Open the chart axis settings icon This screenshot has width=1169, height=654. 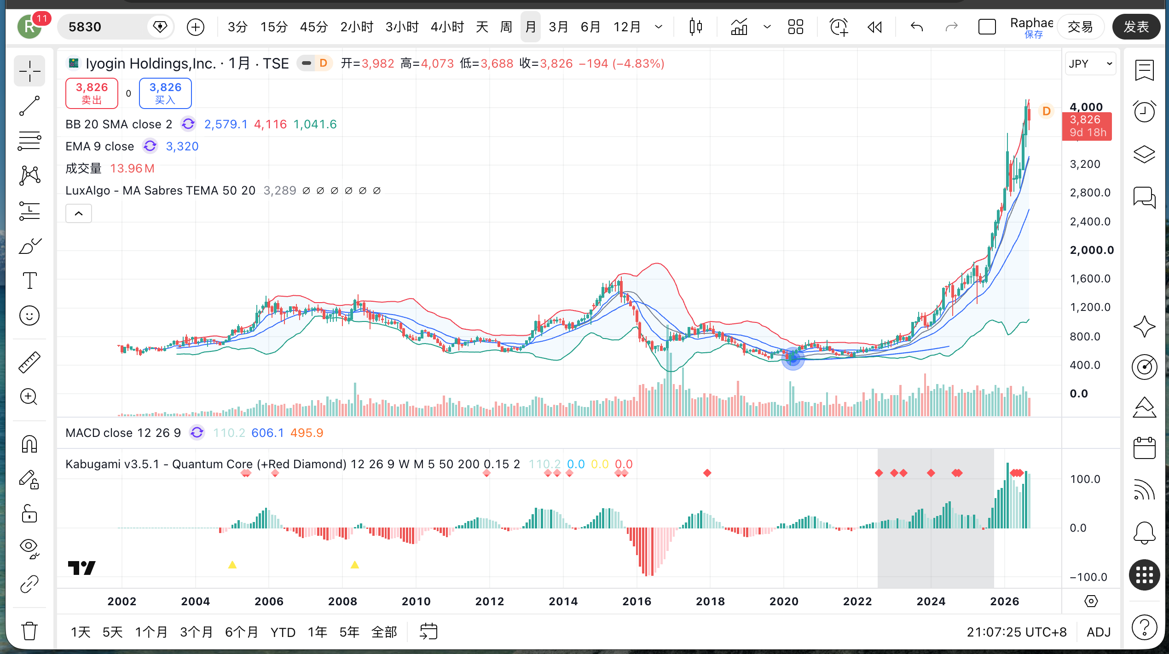1091,601
